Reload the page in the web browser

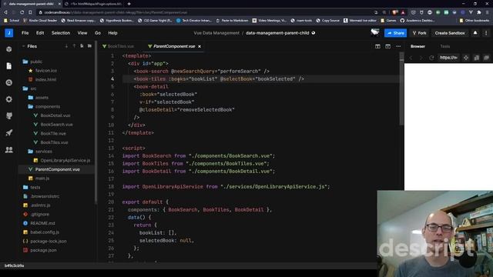coord(22,12)
